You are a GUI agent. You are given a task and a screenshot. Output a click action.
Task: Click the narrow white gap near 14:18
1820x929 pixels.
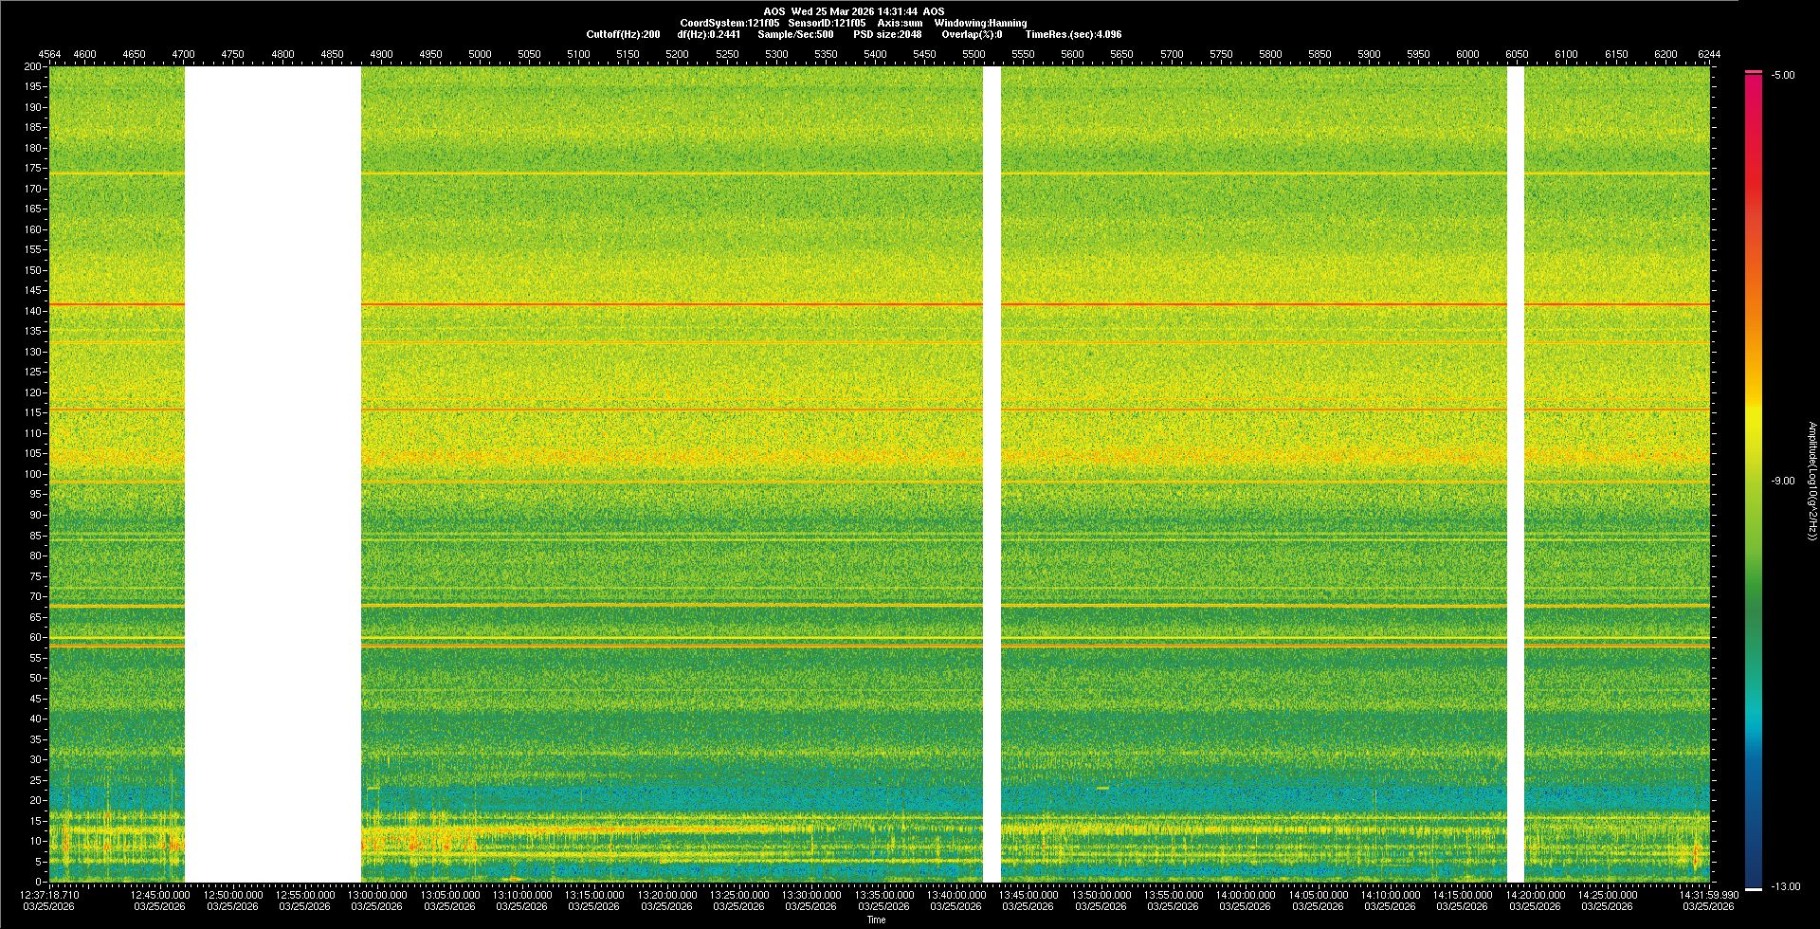[x=1515, y=474]
